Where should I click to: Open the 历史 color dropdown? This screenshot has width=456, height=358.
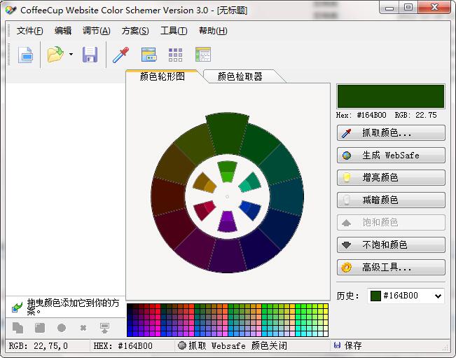coord(438,296)
